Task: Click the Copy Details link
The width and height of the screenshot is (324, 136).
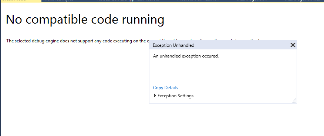Action: tap(165, 88)
